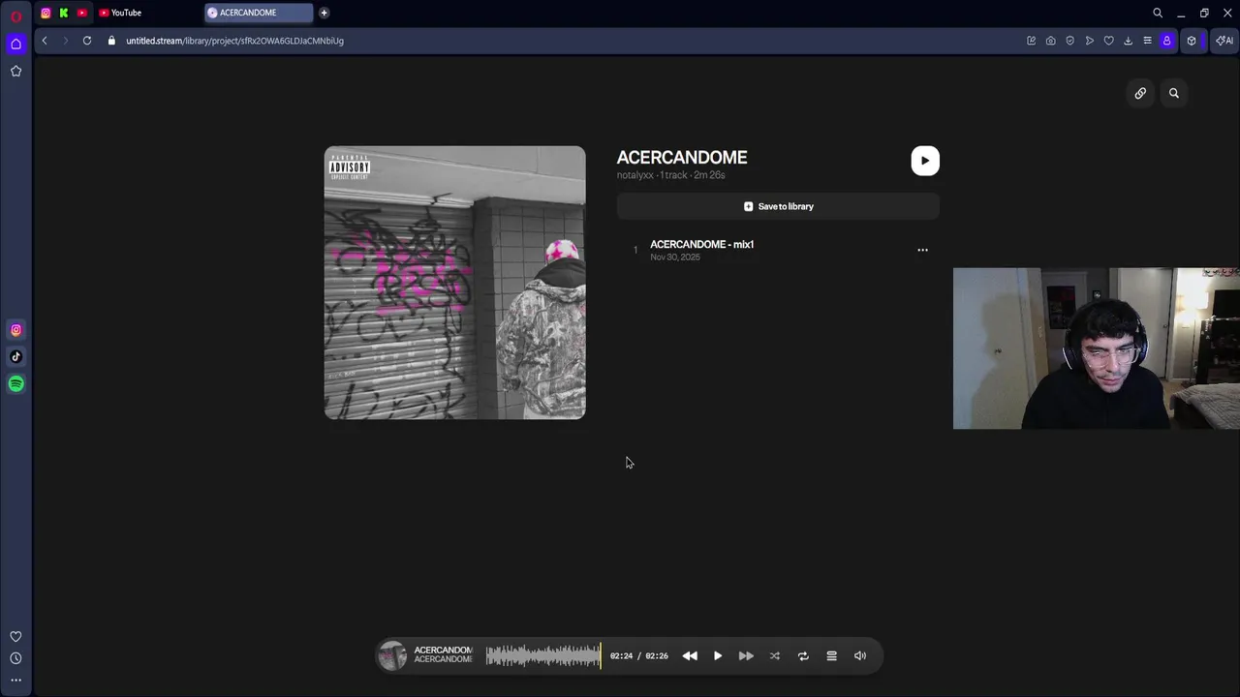Open the purple profile account icon
The width and height of the screenshot is (1240, 697).
[1166, 41]
